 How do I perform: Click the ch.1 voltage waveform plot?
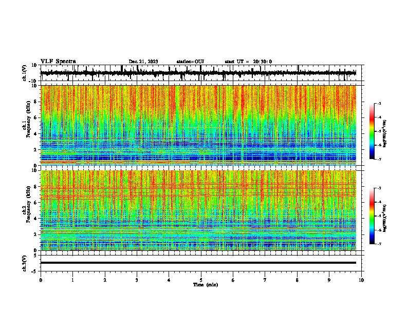[198, 73]
